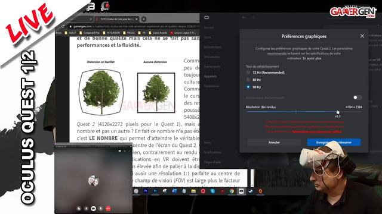The image size is (382, 214).
Task: Open Bibliothèque in the Oculus sidebar
Action: 212,47
